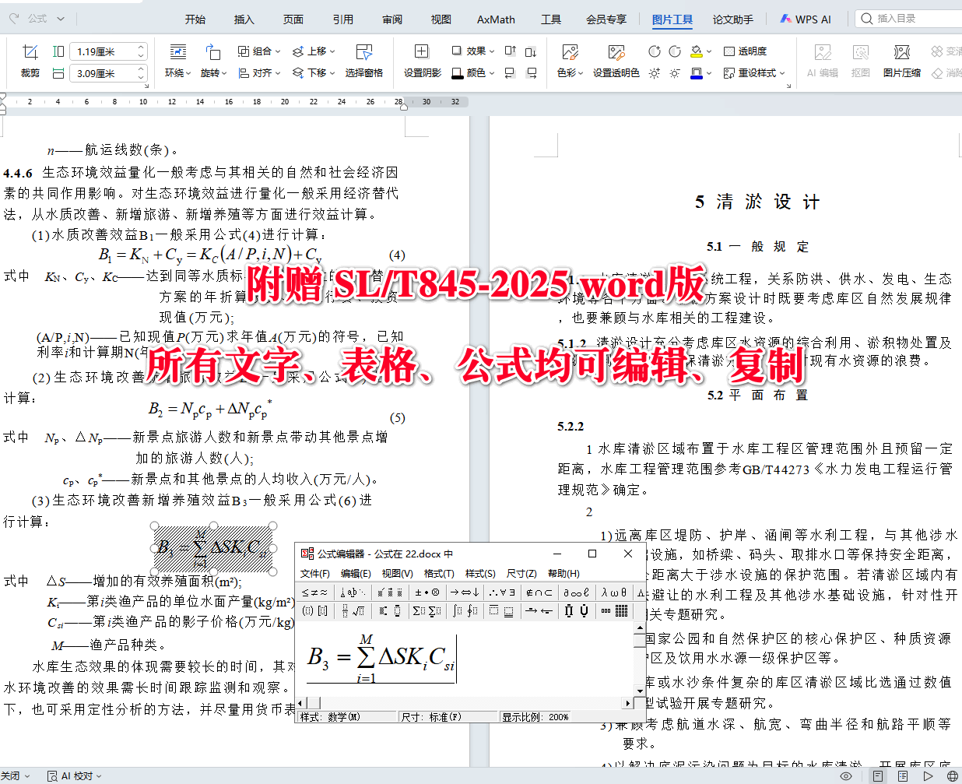Click the AI 编辑 icon
This screenshot has height=784, width=962.
(822, 61)
